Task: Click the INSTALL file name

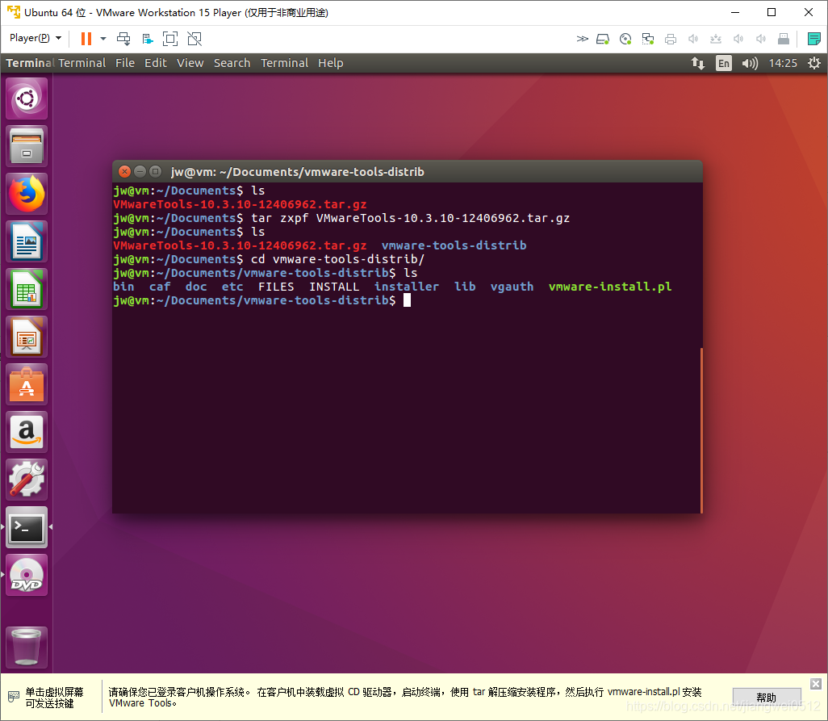Action: pos(334,287)
